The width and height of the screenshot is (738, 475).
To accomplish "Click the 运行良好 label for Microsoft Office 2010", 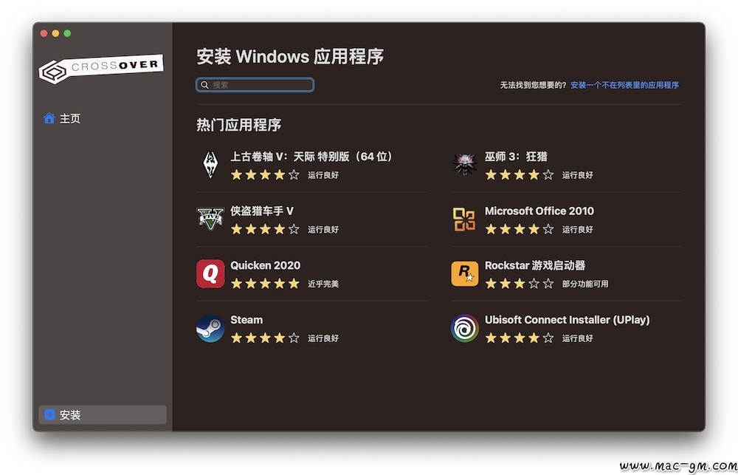I will [578, 230].
